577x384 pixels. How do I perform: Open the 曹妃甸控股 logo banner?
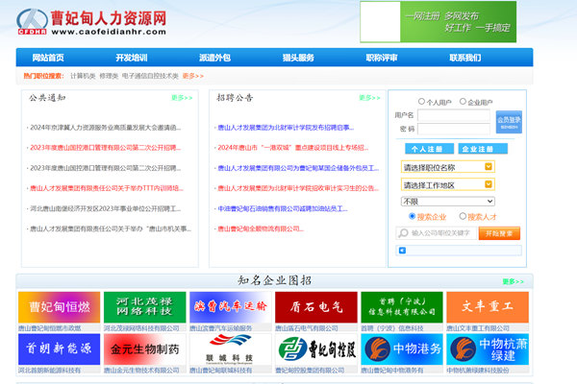pos(316,349)
